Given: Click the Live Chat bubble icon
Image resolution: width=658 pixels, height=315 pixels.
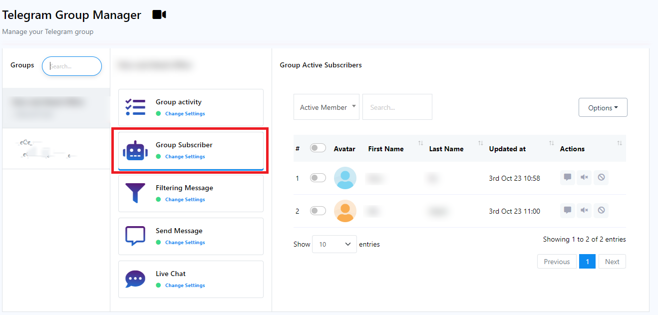Looking at the screenshot, I should 135,279.
